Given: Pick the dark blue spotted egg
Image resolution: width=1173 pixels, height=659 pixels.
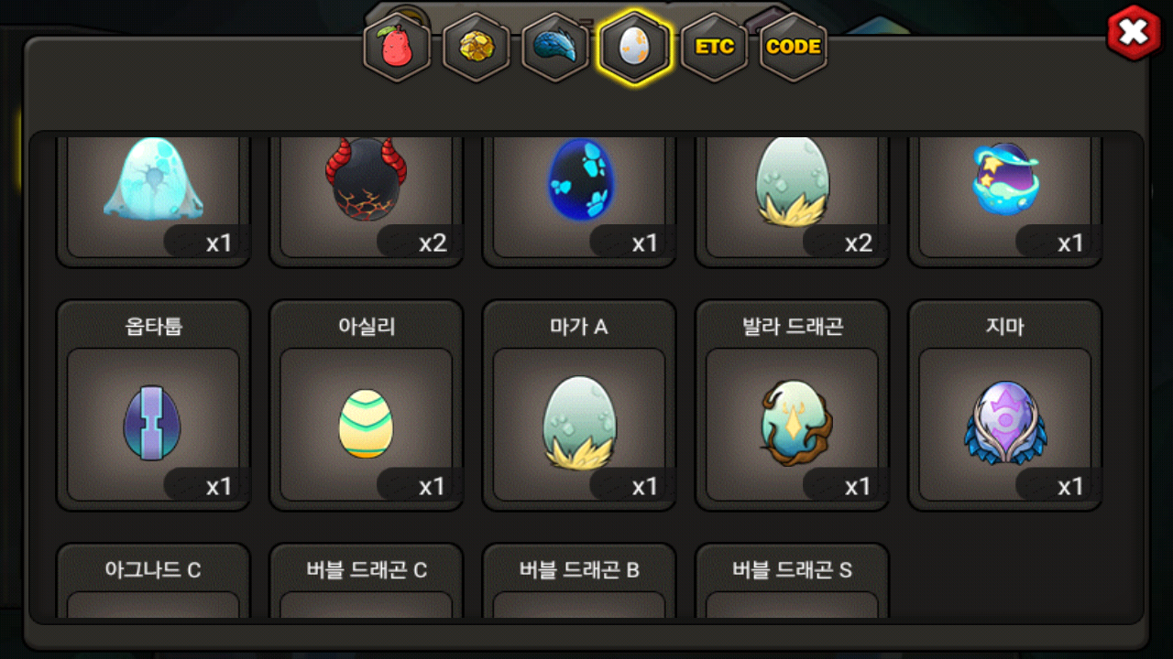Looking at the screenshot, I should [579, 200].
